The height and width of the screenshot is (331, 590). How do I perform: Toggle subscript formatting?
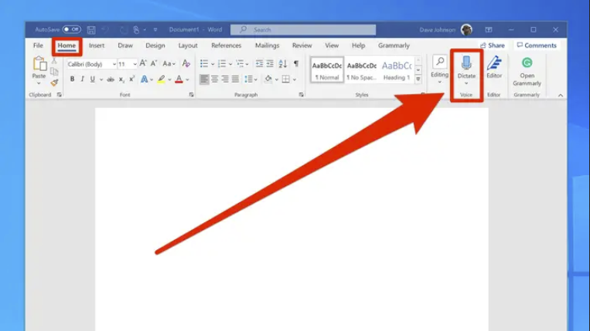(121, 79)
